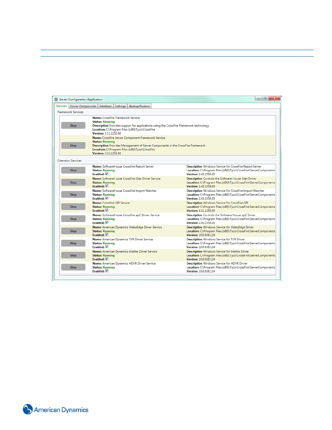Stop the iStar Driver Service
This screenshot has width=332, height=430.
coord(73,182)
